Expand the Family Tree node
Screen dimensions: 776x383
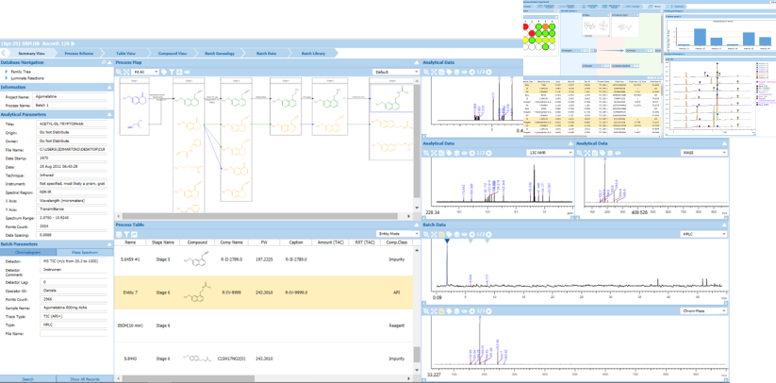(8, 71)
